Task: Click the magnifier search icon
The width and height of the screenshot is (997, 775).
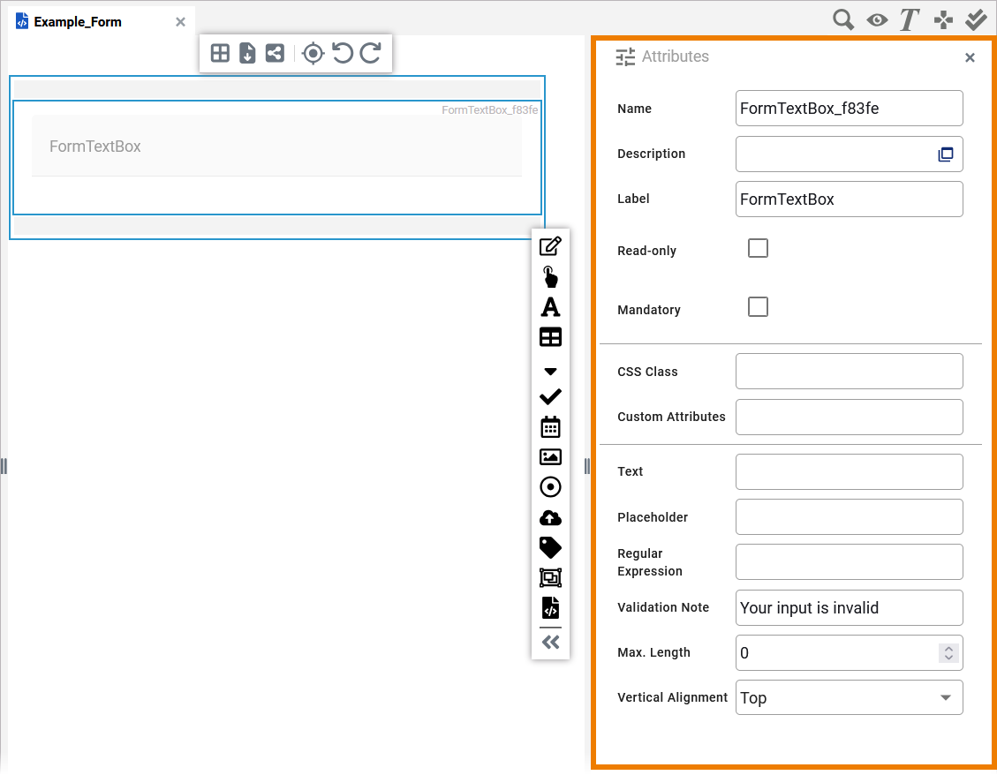Action: (843, 20)
